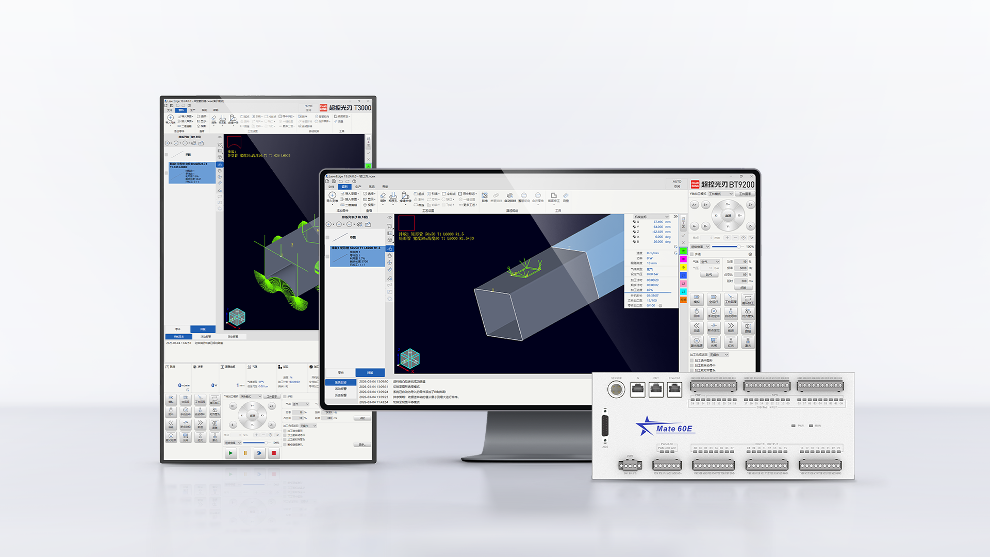This screenshot has height=557, width=990.
Task: Click 模拟 simulate icon on BT9200 screen
Action: [697, 299]
